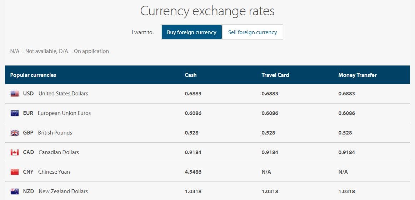Click the European Union flag icon
The width and height of the screenshot is (415, 200).
tap(15, 113)
